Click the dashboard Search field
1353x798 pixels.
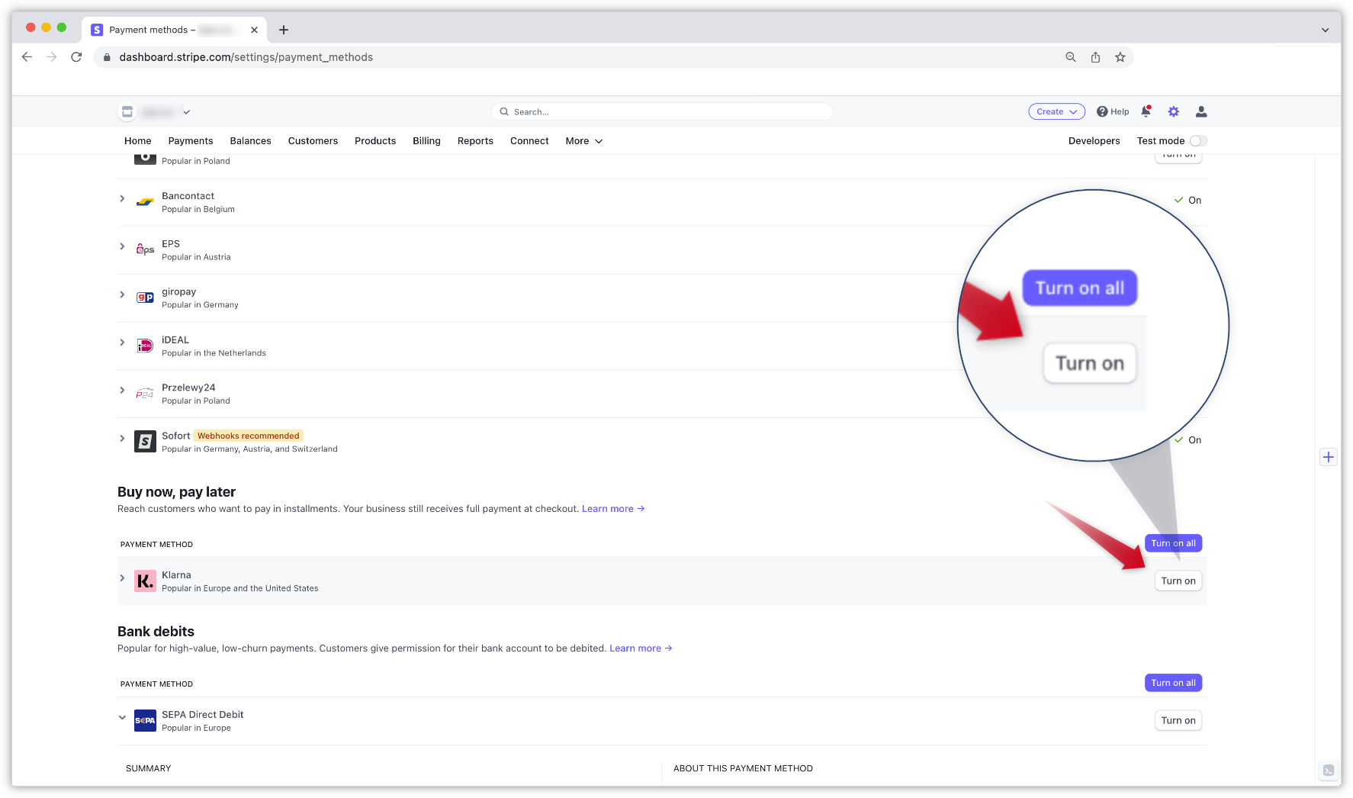point(662,112)
